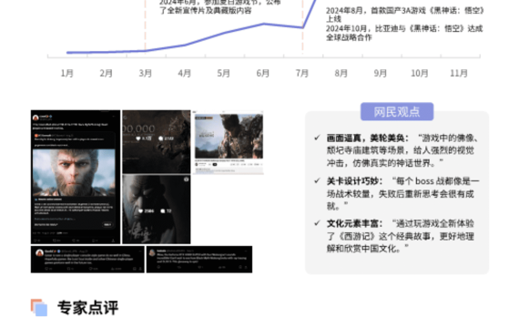This screenshot has width=519, height=328.
Task: Select the 11月 label on the chart axis
Action: click(459, 73)
